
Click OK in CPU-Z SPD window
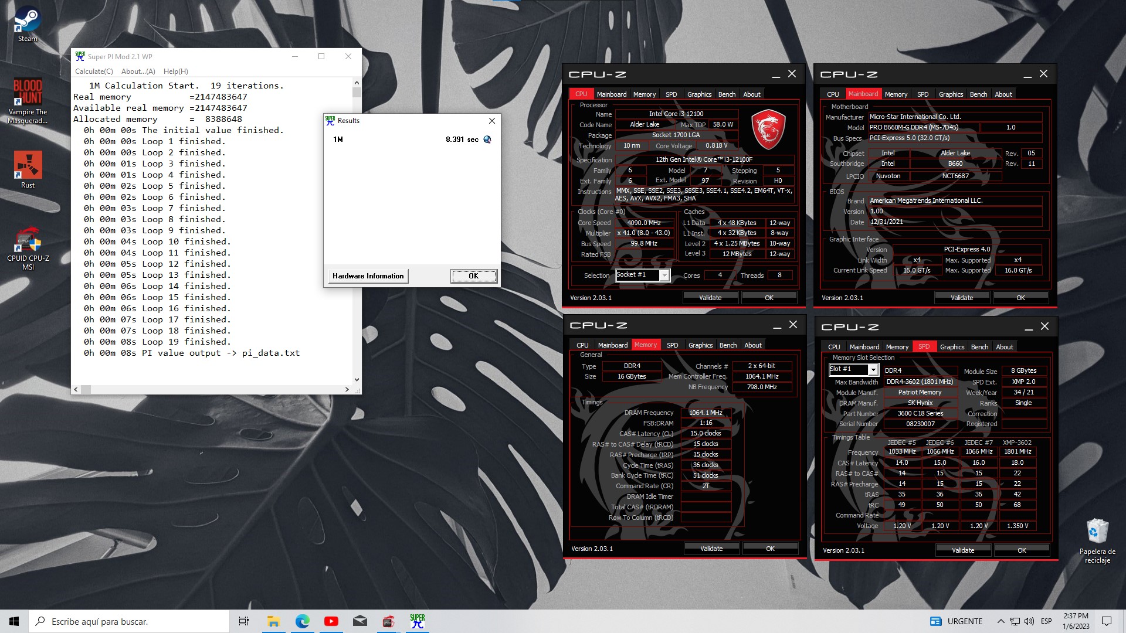point(1022,550)
